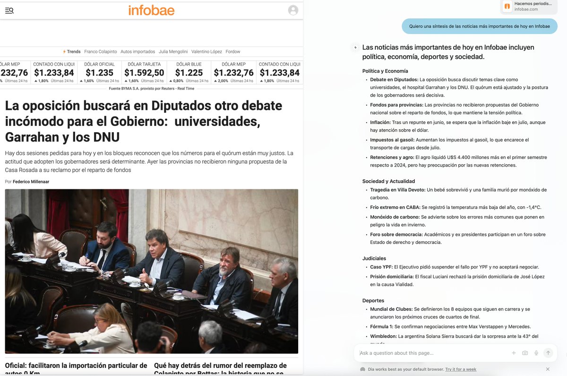Image resolution: width=567 pixels, height=376 pixels.
Task: Click the Foro sobre democracia bullet
Action: [458, 238]
